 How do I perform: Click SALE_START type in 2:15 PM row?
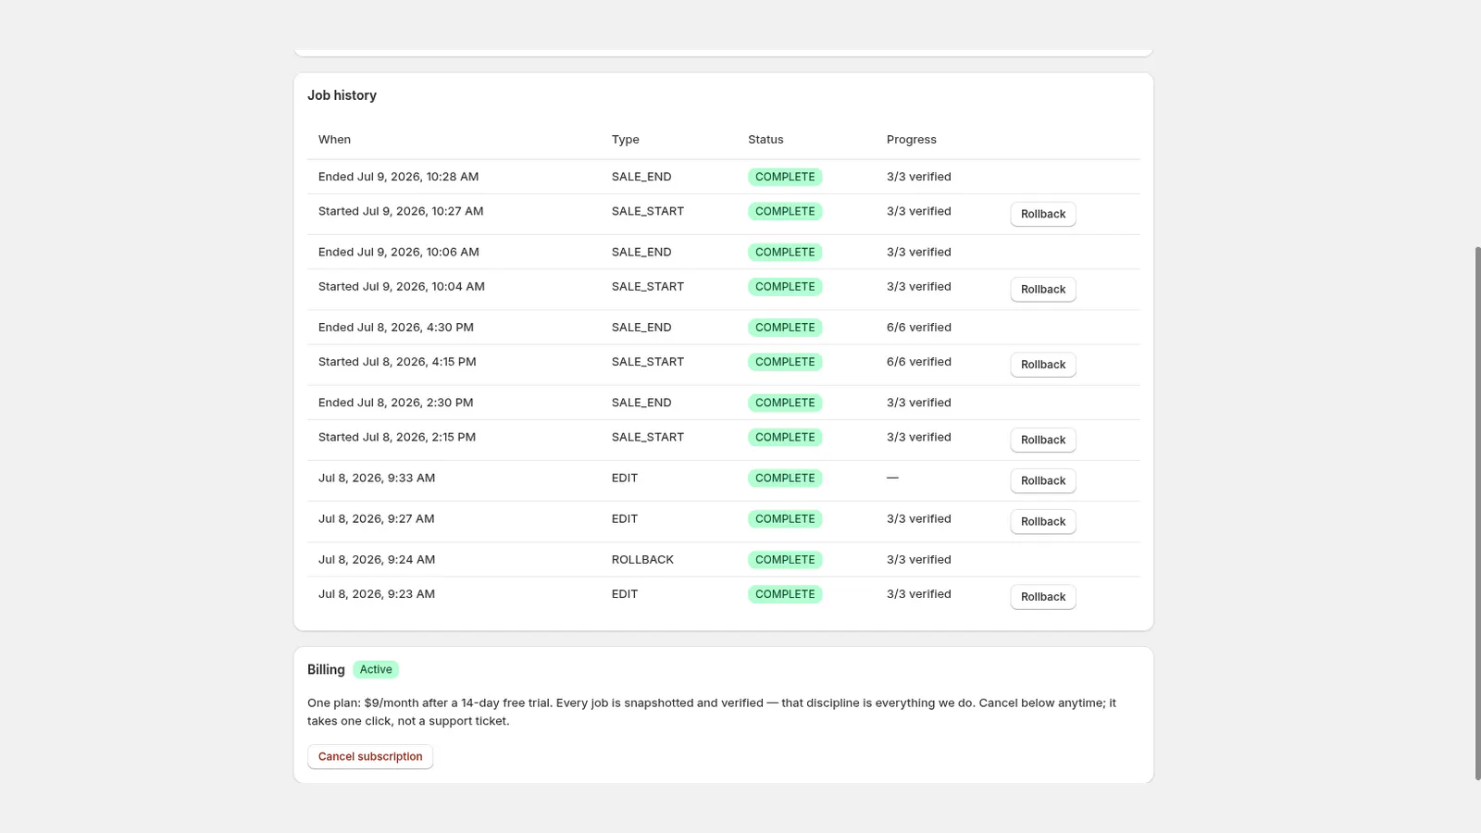pyautogui.click(x=648, y=437)
